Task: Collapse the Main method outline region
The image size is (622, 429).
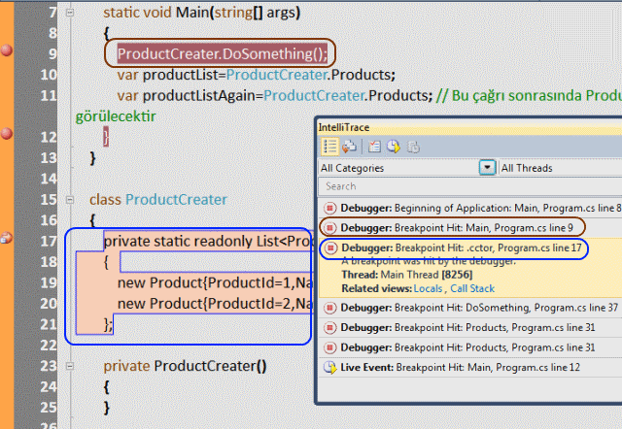Action: pyautogui.click(x=65, y=13)
